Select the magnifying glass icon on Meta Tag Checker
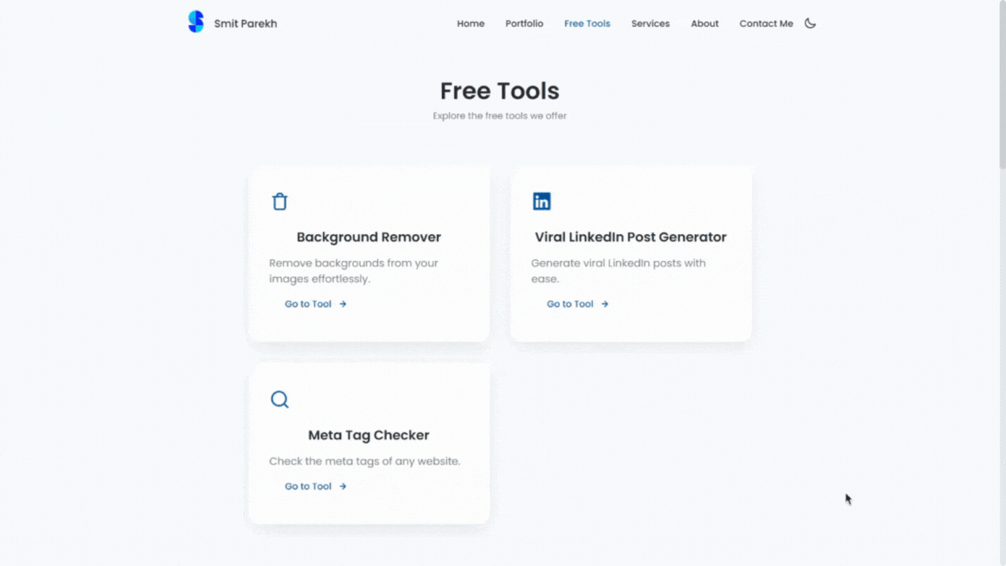The height and width of the screenshot is (566, 1006). click(x=279, y=399)
